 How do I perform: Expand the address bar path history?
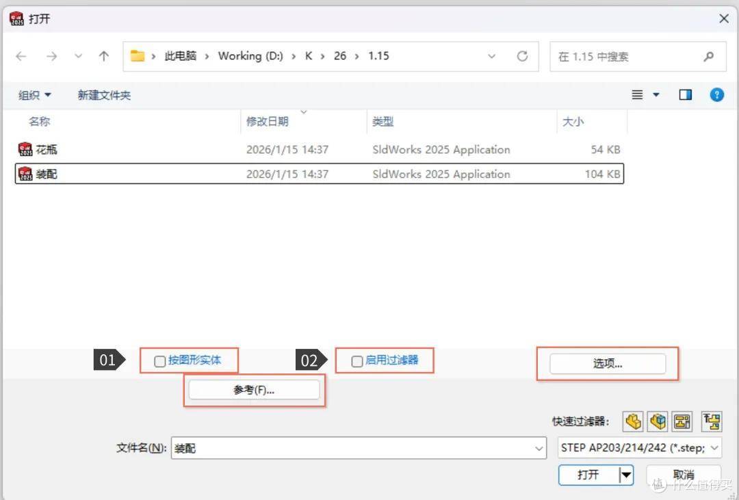coord(491,57)
